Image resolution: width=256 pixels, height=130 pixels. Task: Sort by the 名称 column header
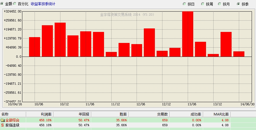point(13,114)
